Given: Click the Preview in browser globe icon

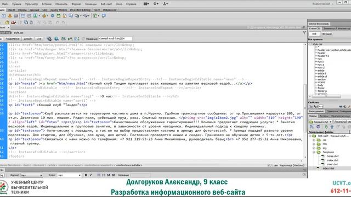Looking at the screenshot, I should point(56,39).
